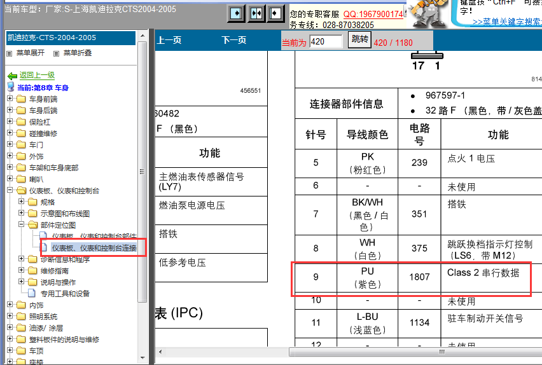Click the document icon for 专用工具和设备
Screen dimensions: 542x365
point(32,293)
